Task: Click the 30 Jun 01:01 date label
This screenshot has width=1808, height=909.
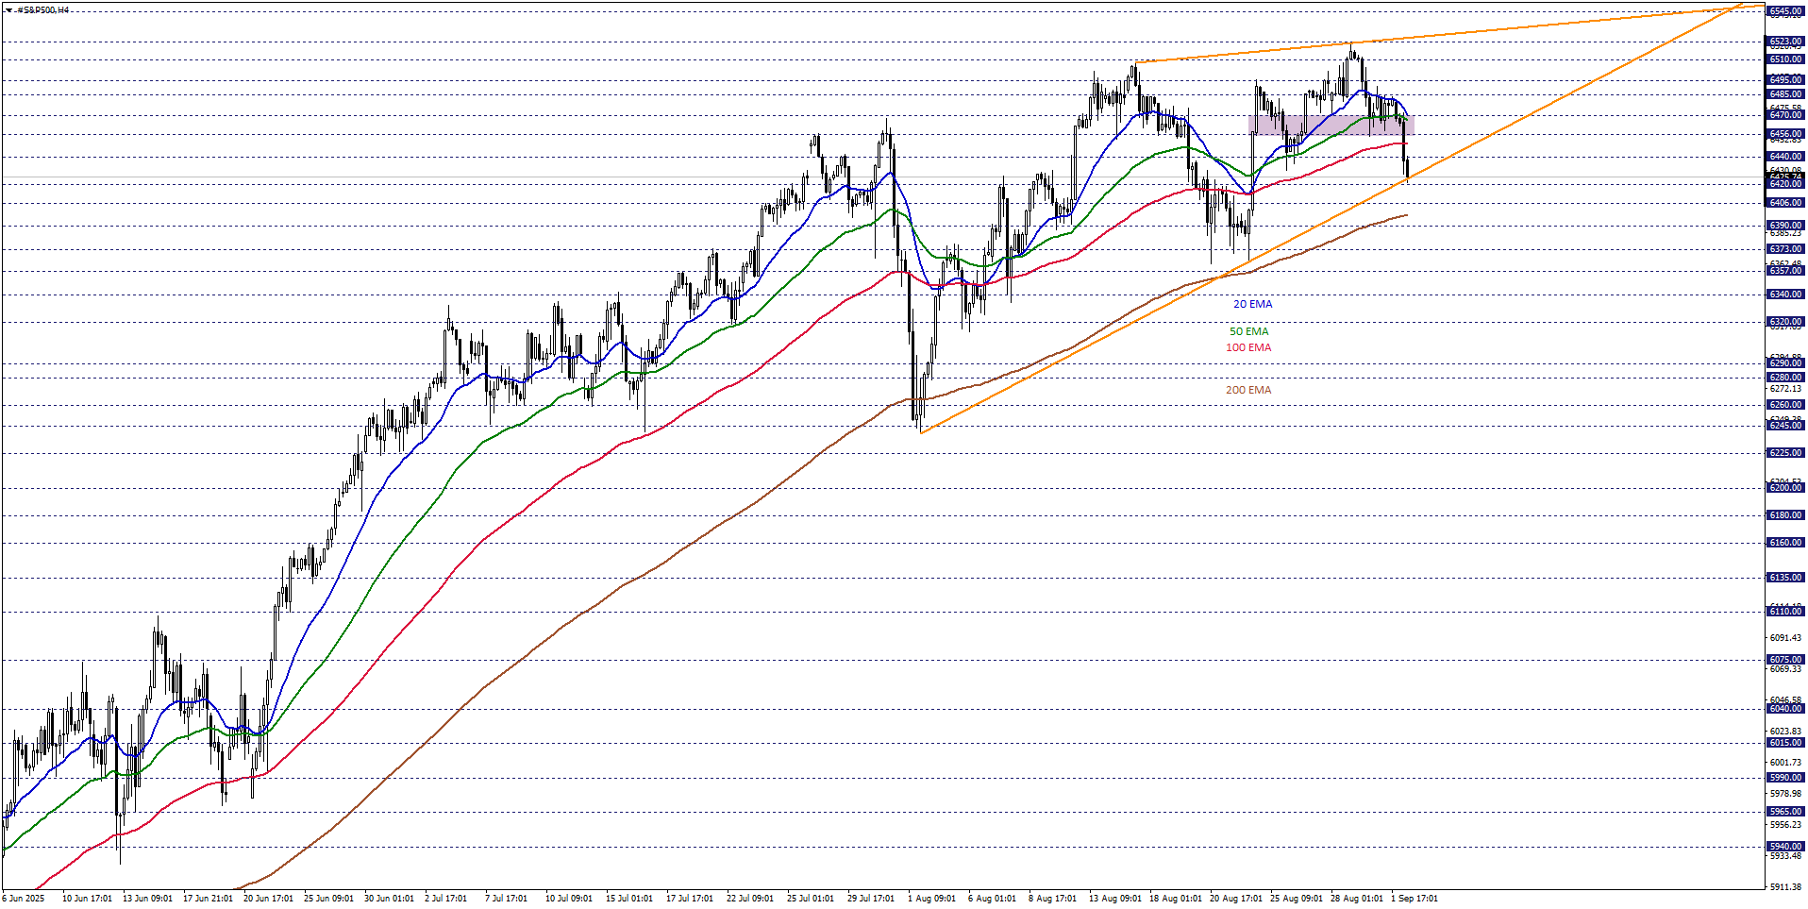Action: (x=389, y=899)
